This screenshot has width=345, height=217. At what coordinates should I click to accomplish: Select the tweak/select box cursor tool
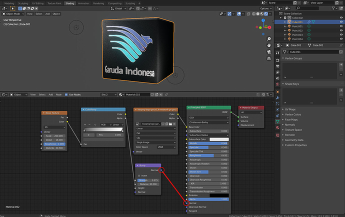(13, 8)
